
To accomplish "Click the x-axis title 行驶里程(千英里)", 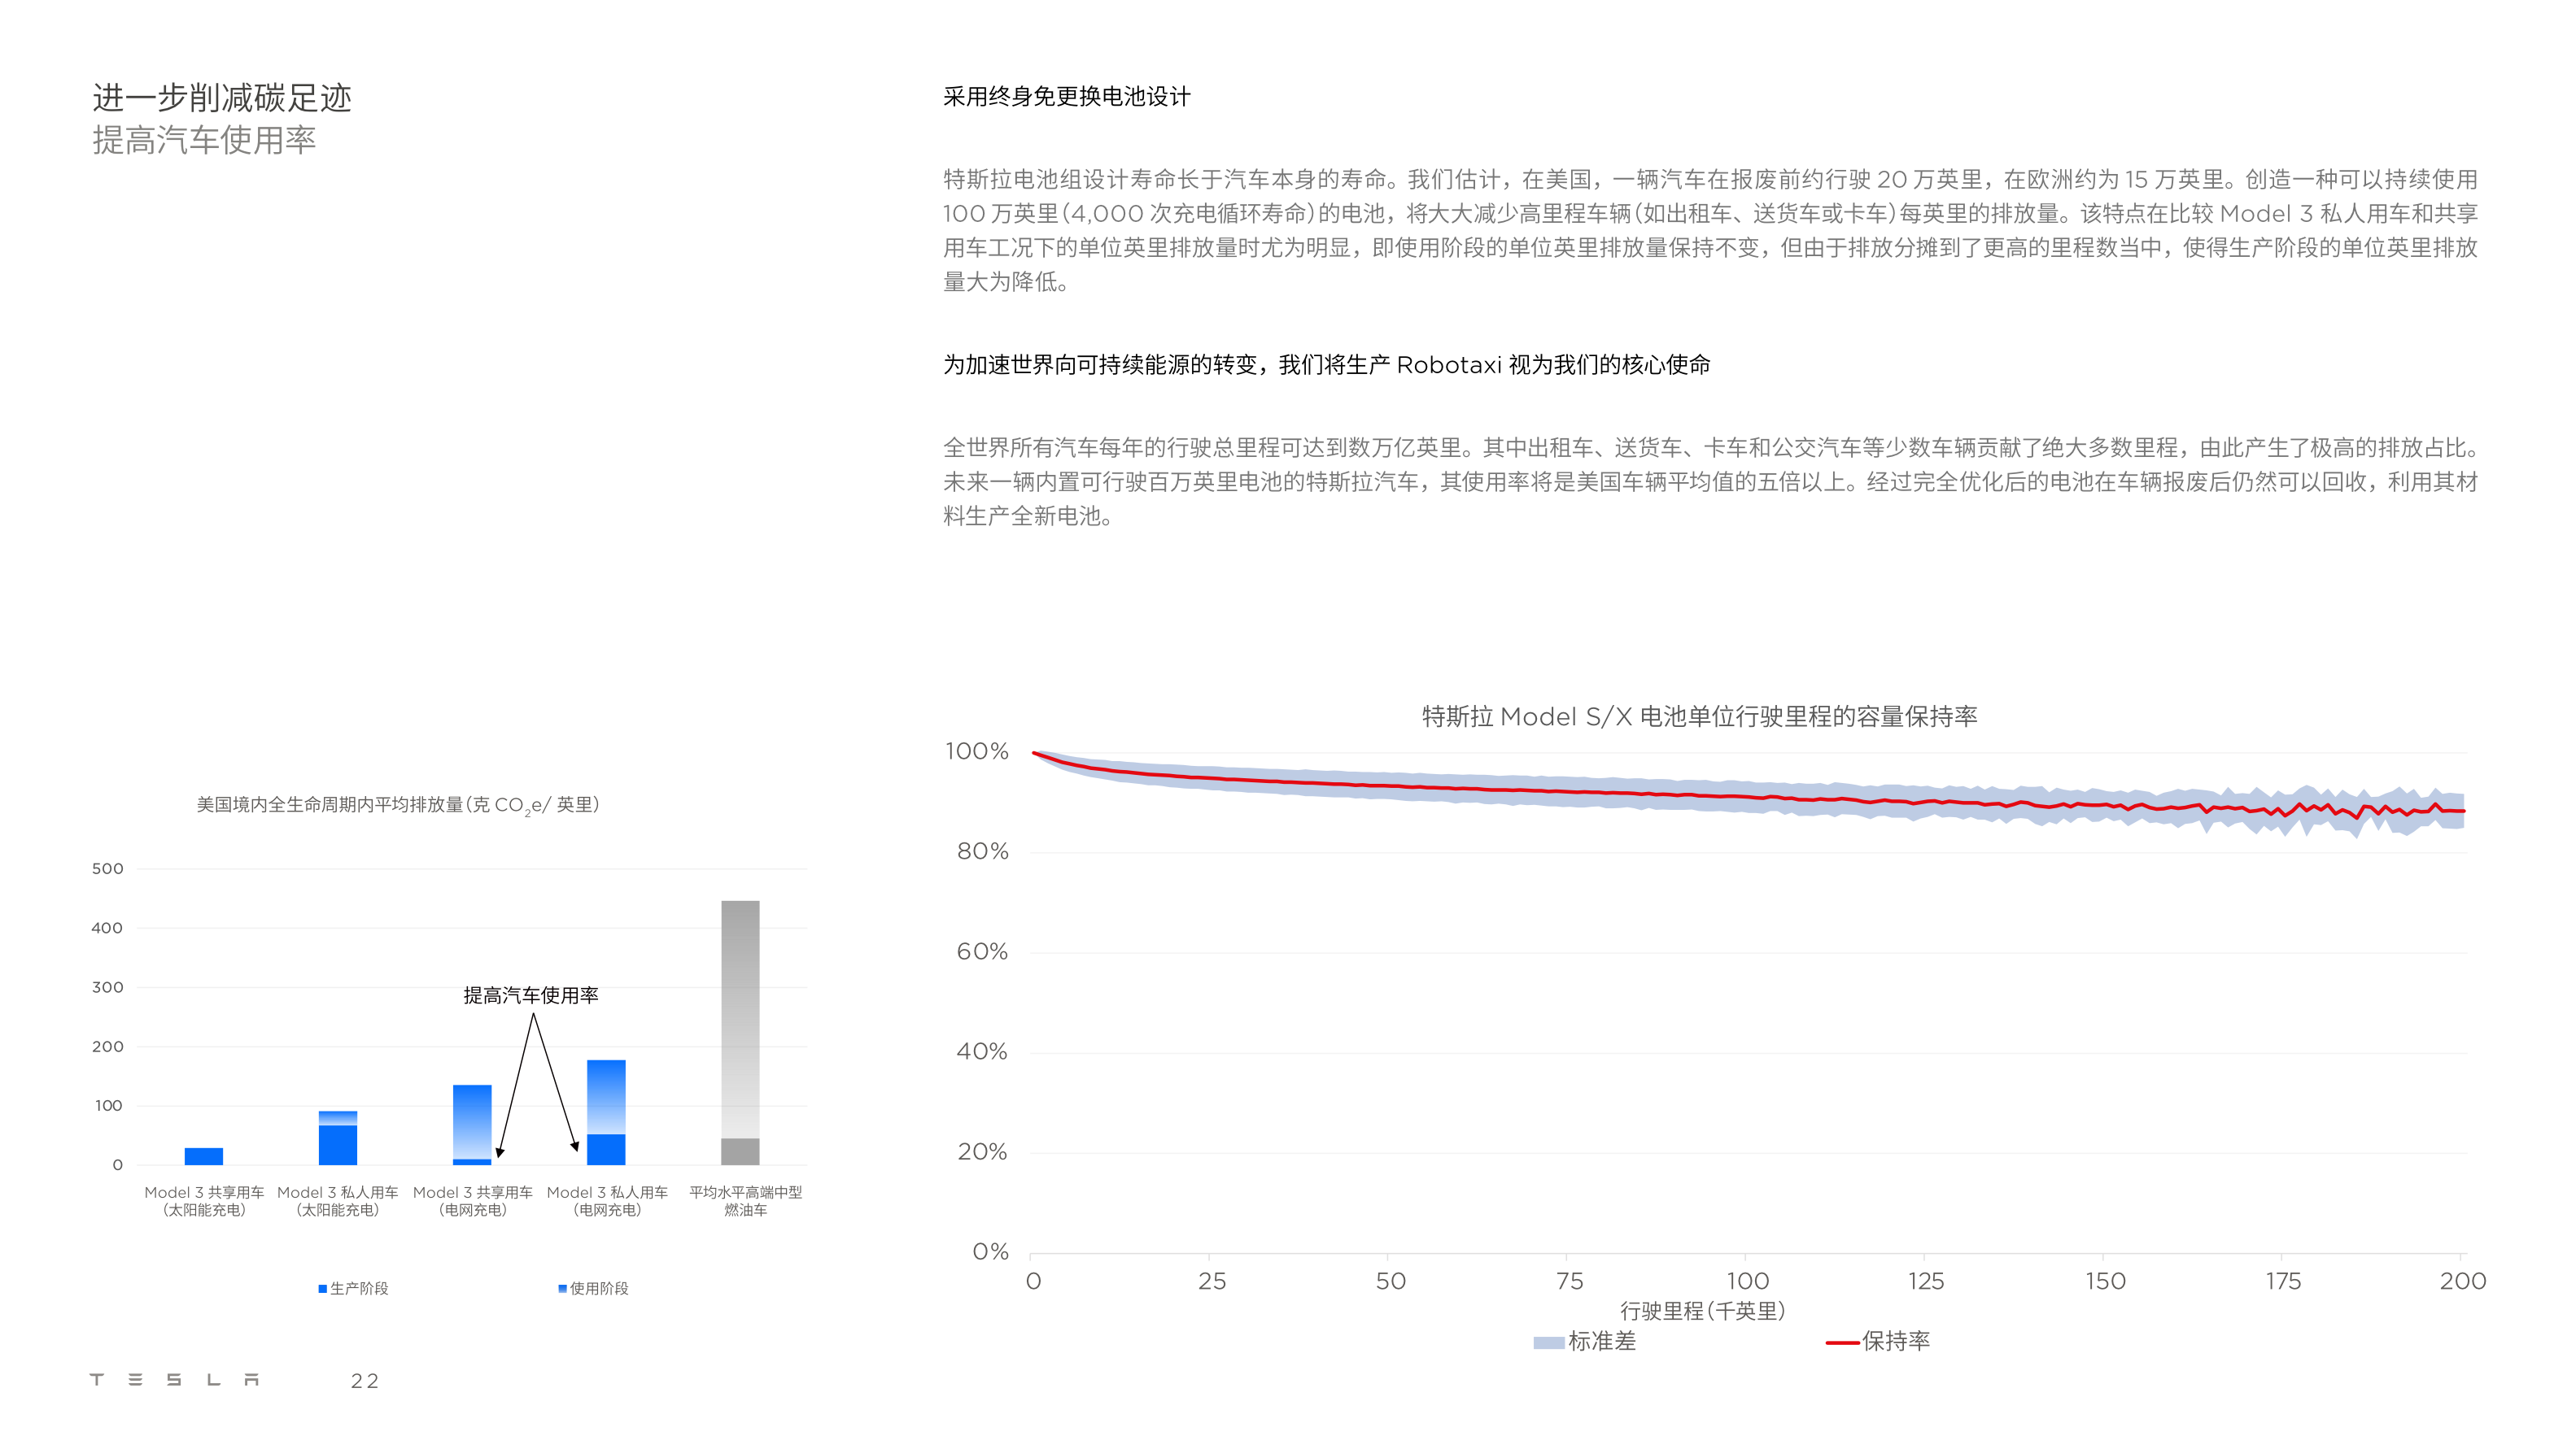I will pyautogui.click(x=1703, y=1311).
